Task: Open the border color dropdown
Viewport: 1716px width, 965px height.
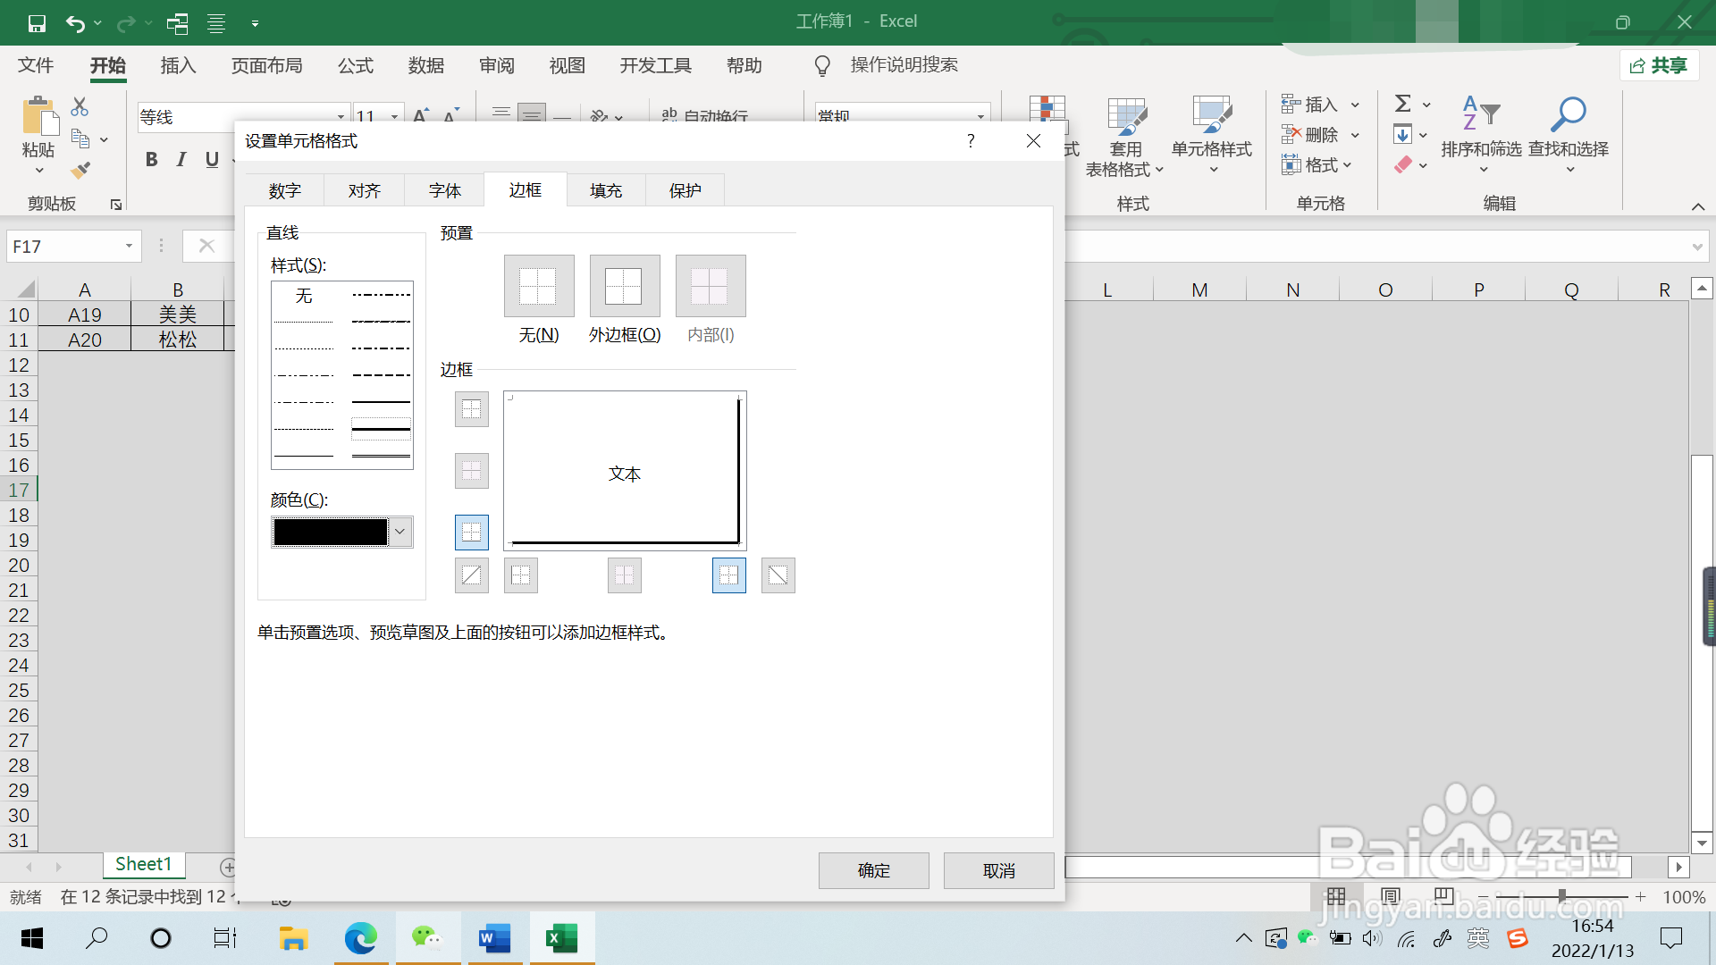Action: [400, 532]
